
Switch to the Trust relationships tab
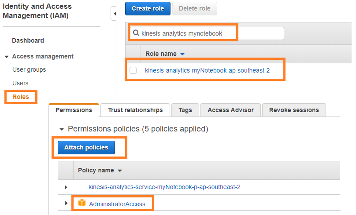pos(135,110)
